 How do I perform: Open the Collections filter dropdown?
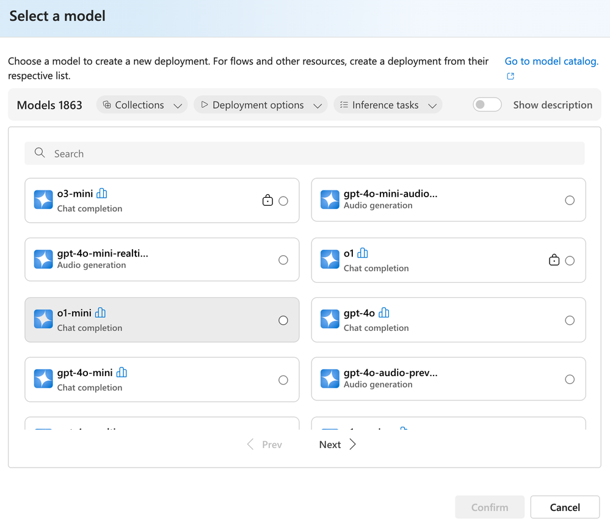coord(142,105)
